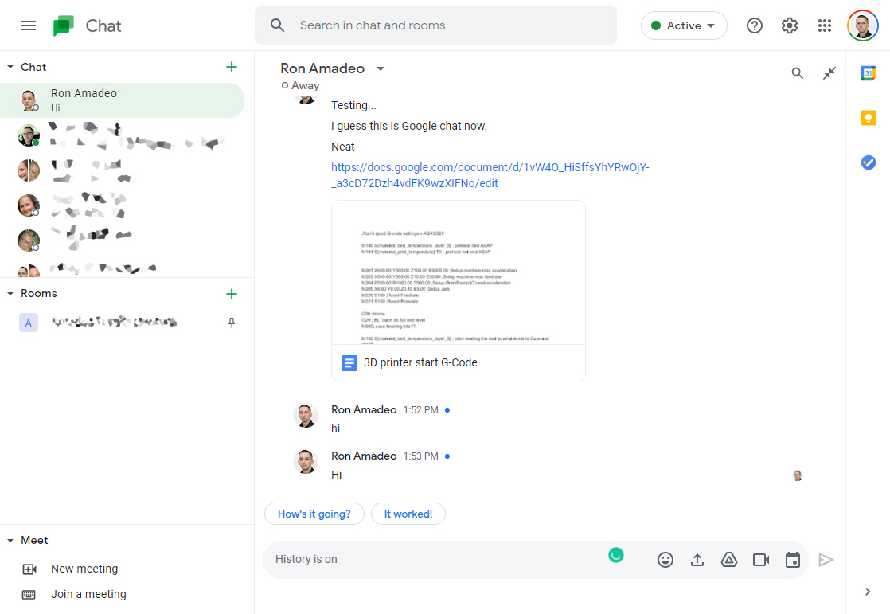Pin the room in Rooms list
This screenshot has width=890, height=614.
(232, 323)
